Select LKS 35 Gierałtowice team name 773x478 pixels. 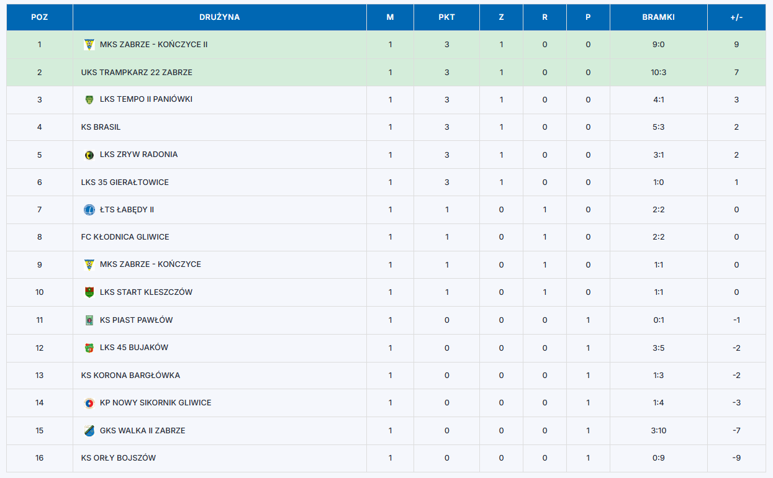(125, 183)
